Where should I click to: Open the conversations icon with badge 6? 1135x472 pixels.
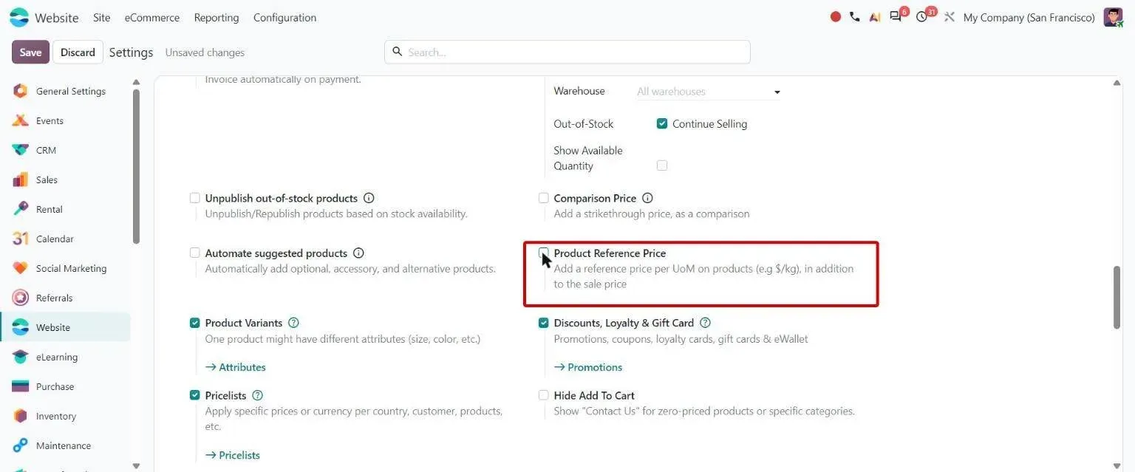(897, 16)
